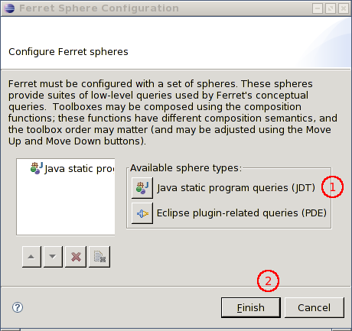Open help via the question mark icon
The image size is (352, 331).
tap(18, 307)
